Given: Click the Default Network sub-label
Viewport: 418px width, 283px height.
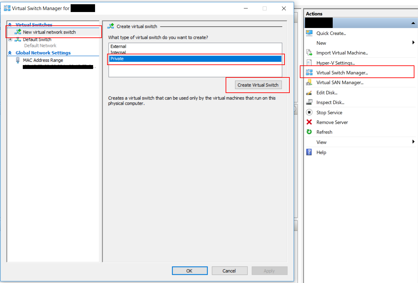Looking at the screenshot, I should point(40,46).
